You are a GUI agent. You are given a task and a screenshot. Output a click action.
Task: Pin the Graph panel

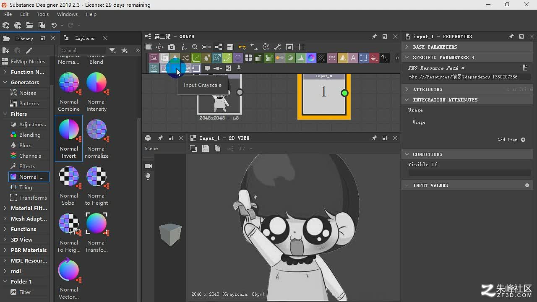(374, 36)
